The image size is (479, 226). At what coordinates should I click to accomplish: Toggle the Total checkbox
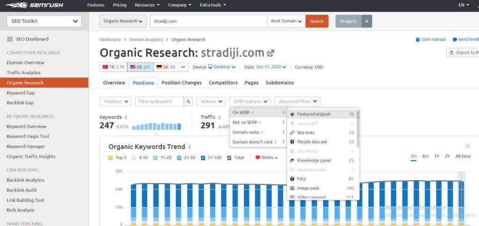click(229, 158)
